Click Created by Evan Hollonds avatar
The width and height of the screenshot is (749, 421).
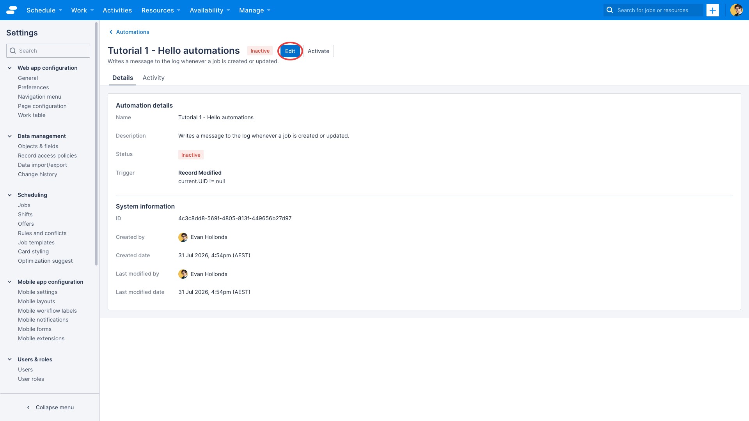pos(183,237)
